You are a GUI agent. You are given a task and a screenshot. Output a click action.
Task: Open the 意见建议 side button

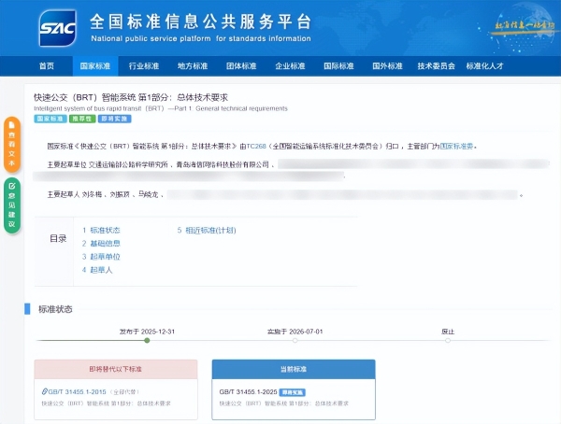tap(12, 205)
